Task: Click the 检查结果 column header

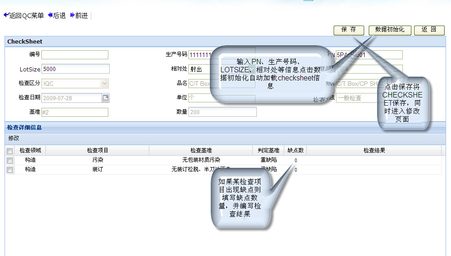Action: tap(374, 150)
